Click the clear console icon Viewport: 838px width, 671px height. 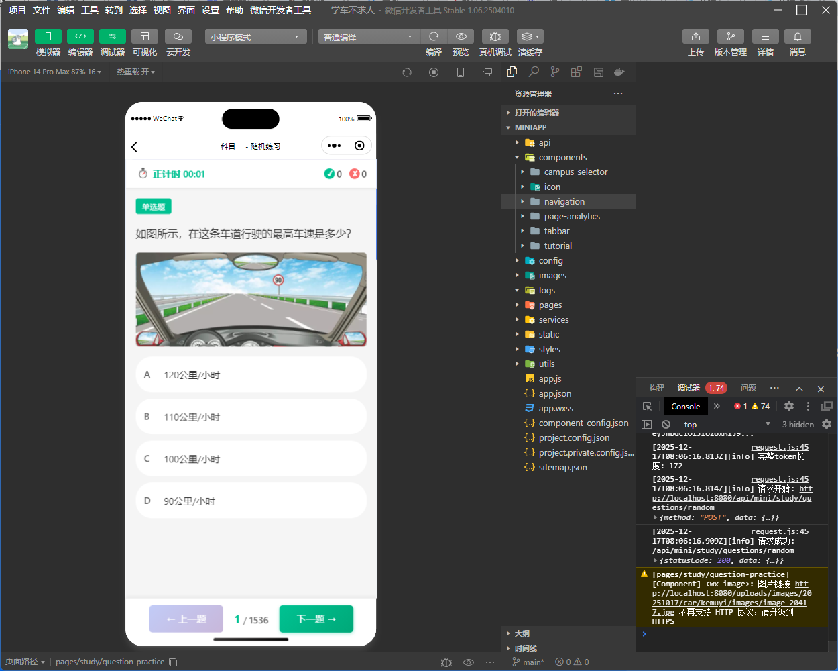tap(666, 424)
